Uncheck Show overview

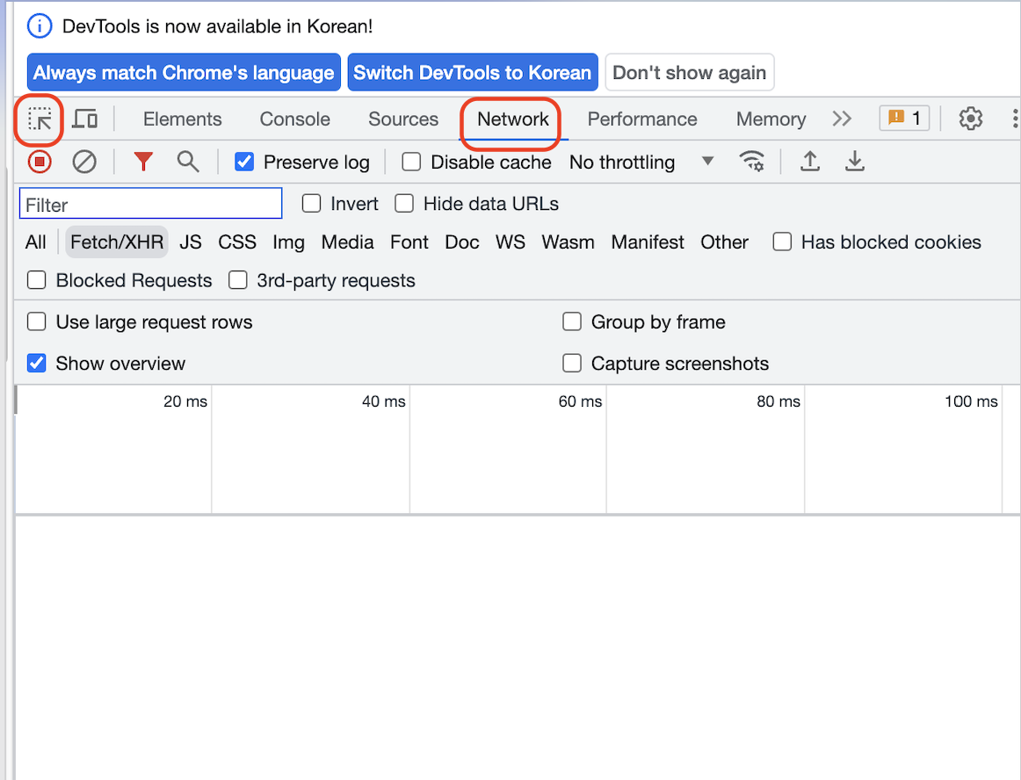pyautogui.click(x=37, y=363)
